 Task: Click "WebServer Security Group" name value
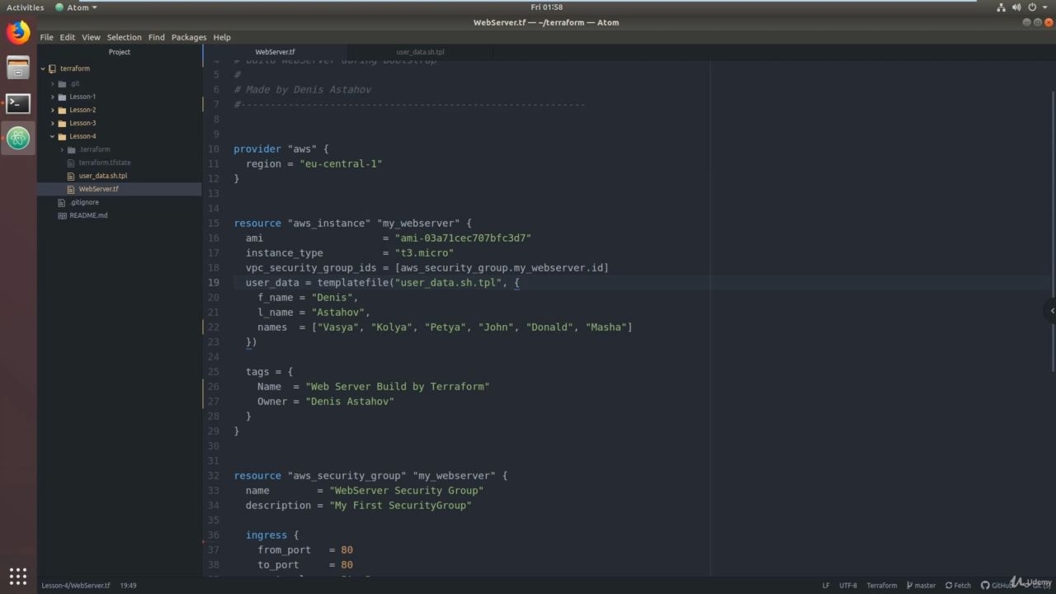[407, 491]
